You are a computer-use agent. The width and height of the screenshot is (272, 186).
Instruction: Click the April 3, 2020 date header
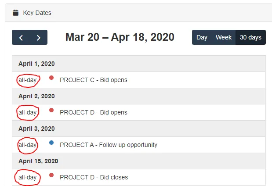tap(36, 129)
